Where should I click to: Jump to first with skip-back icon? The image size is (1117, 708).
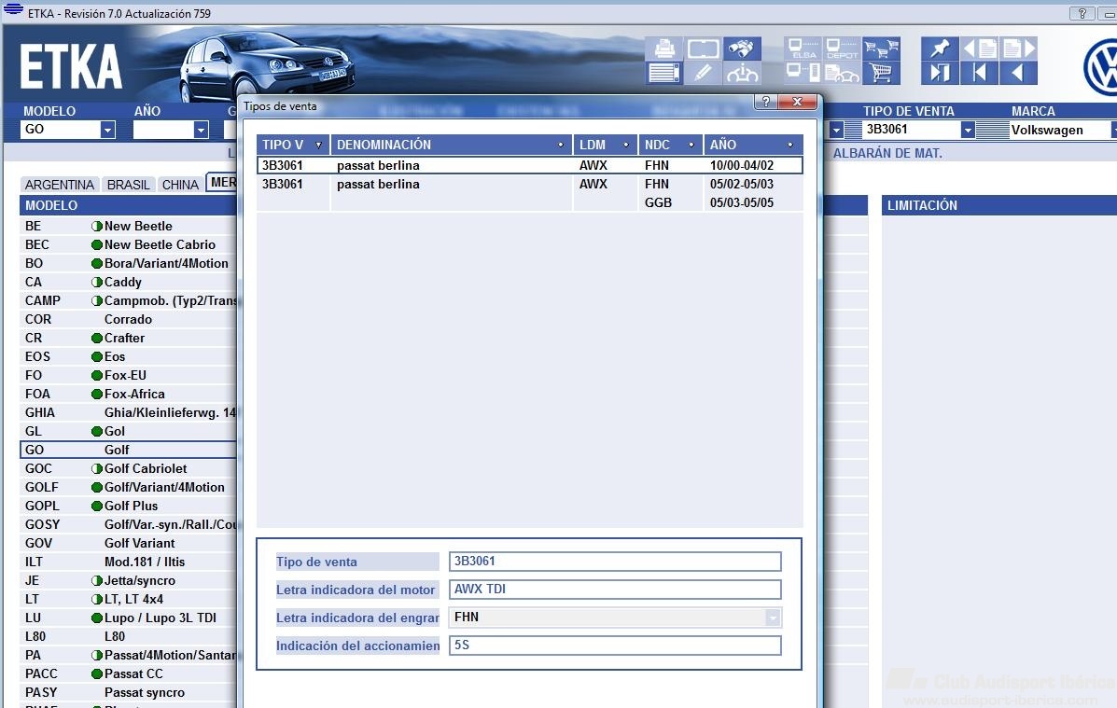(979, 74)
